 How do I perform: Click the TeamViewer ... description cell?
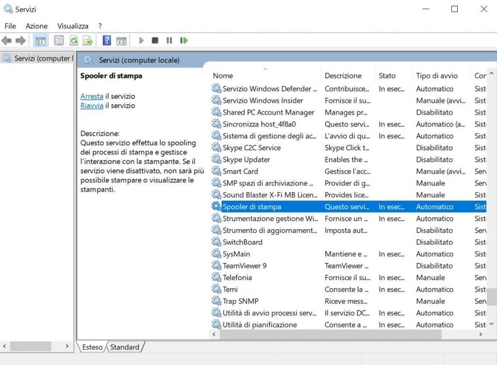click(x=347, y=266)
